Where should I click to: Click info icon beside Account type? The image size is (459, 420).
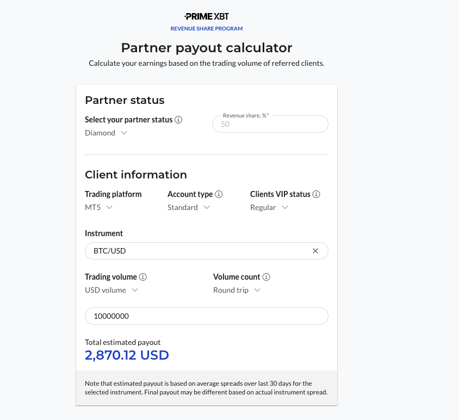[219, 194]
